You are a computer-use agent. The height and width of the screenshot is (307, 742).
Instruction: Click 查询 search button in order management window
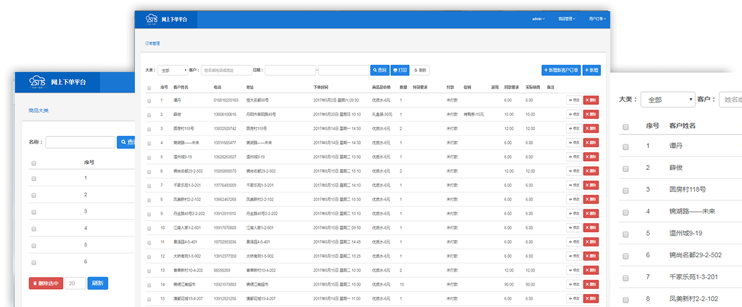coord(380,70)
